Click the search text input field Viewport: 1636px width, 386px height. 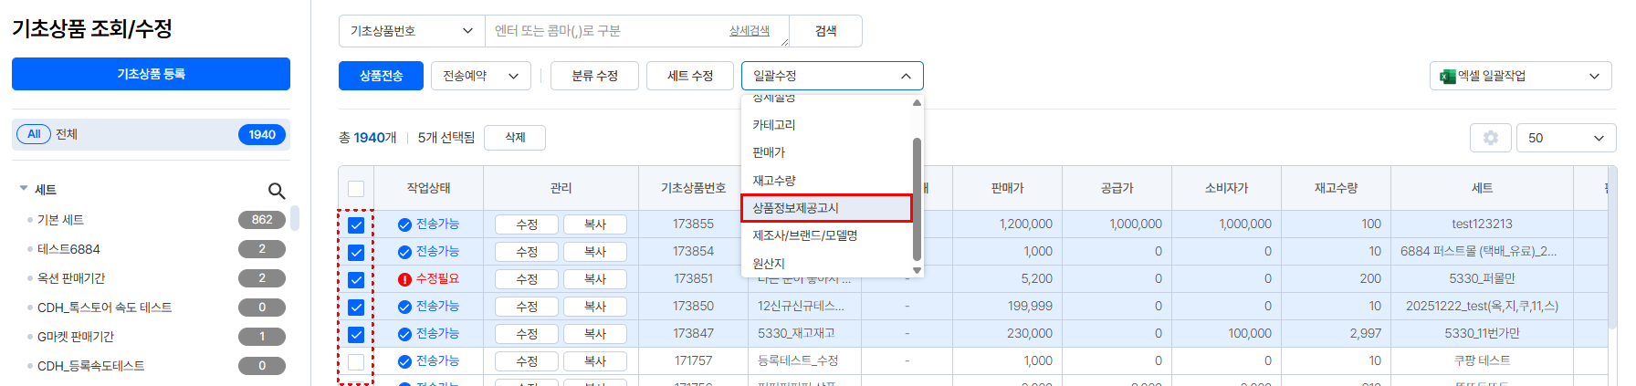coord(607,31)
